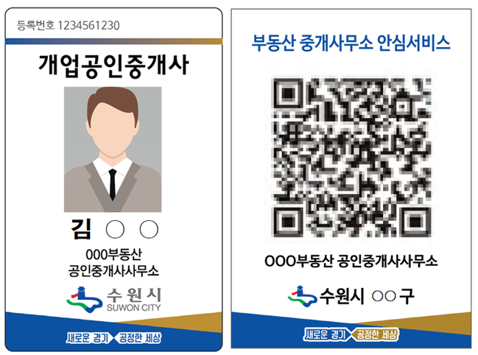Viewport: 478px width, 355px height.
Task: Click the blue-gold gradient bar under 등록번호
Action: 113,41
